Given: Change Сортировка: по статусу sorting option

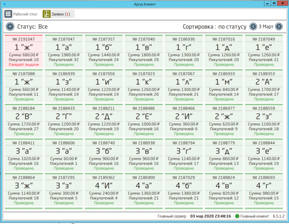Looking at the screenshot, I should [214, 27].
